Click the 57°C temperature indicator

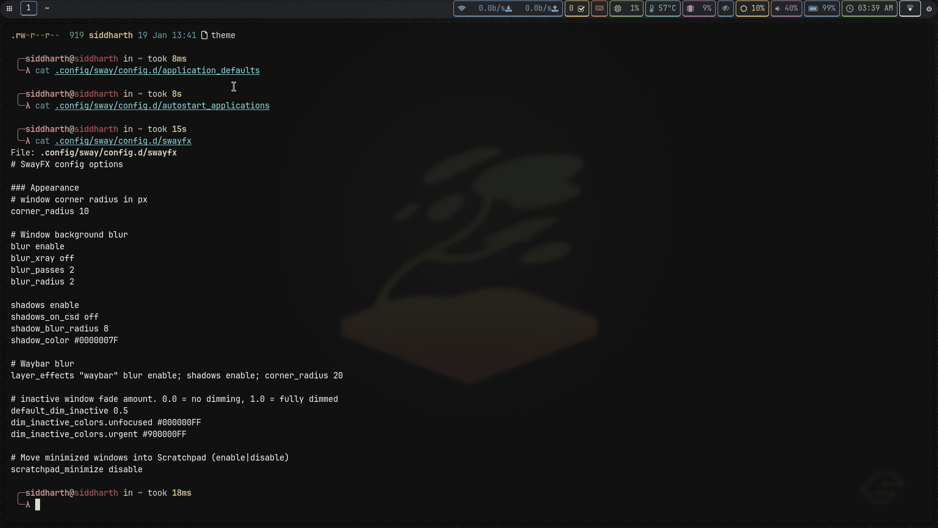click(x=662, y=8)
